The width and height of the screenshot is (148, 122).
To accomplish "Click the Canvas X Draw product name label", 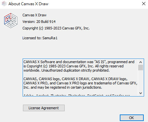I will 34,15.
